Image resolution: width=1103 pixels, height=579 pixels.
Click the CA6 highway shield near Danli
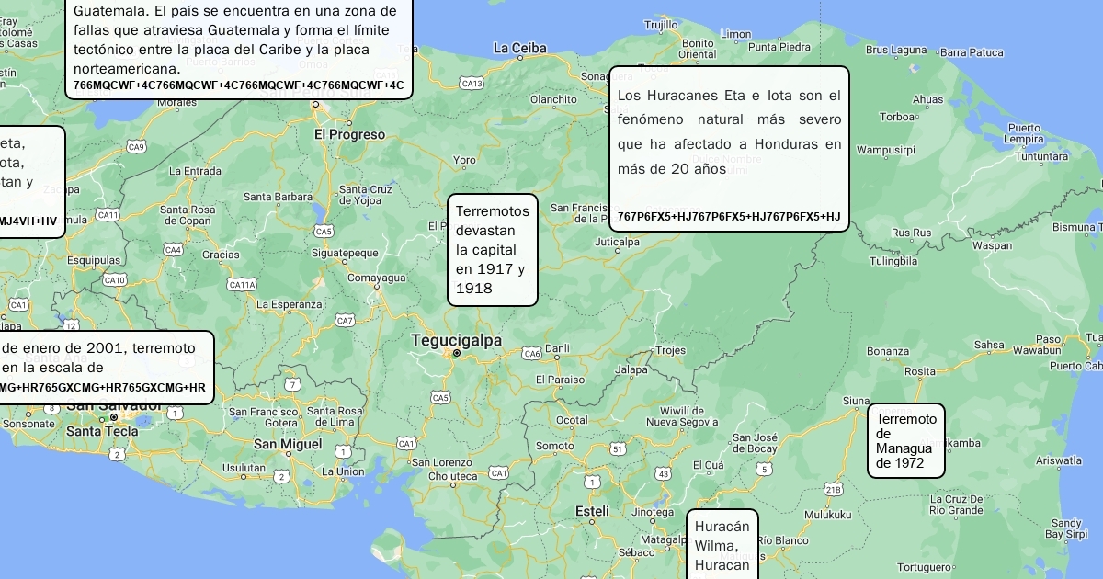(x=532, y=353)
